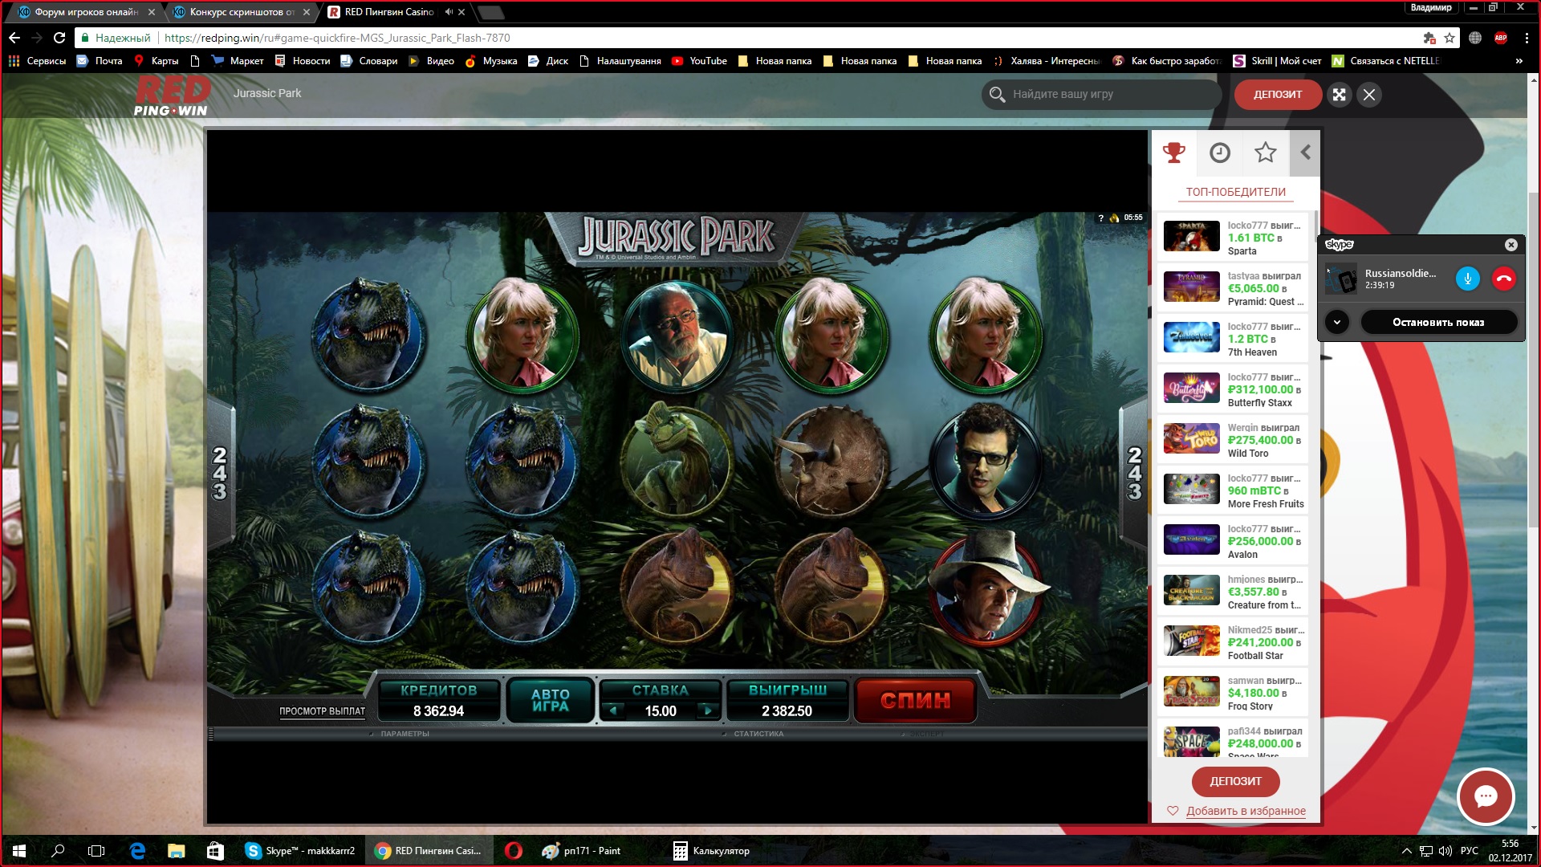Click the bottom ДЕПОЗИТ button in panel
The image size is (1541, 867).
coord(1235,781)
